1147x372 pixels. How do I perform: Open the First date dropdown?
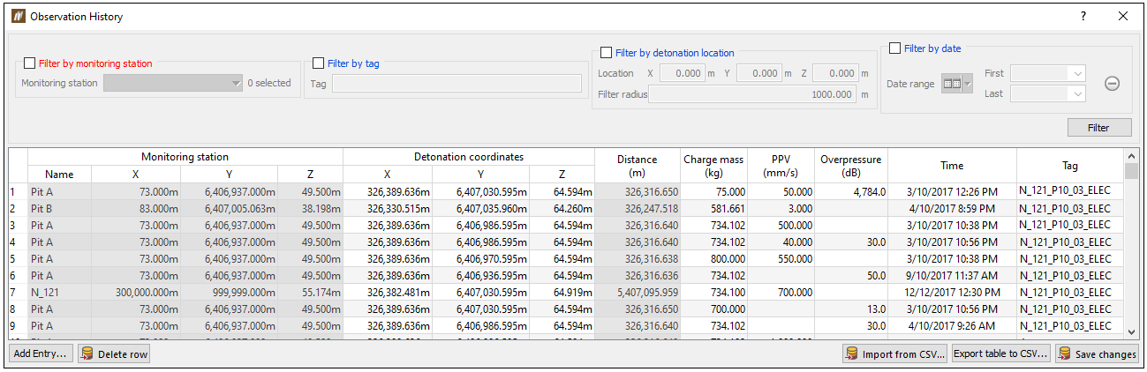tap(1048, 74)
